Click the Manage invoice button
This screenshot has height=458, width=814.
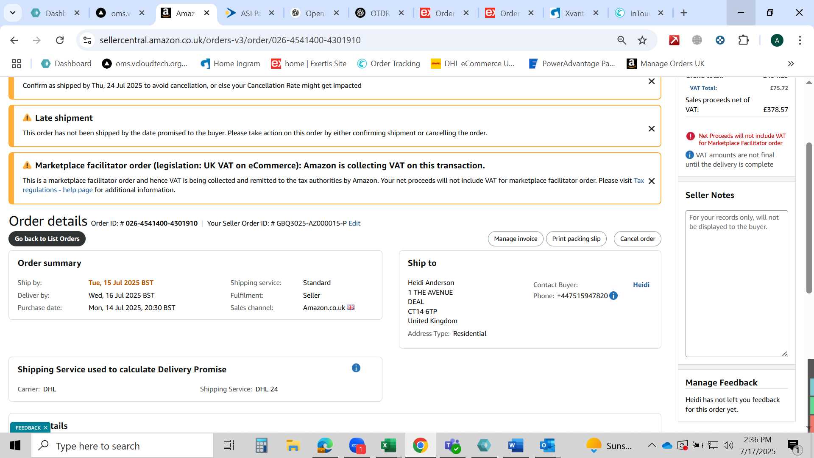click(516, 239)
